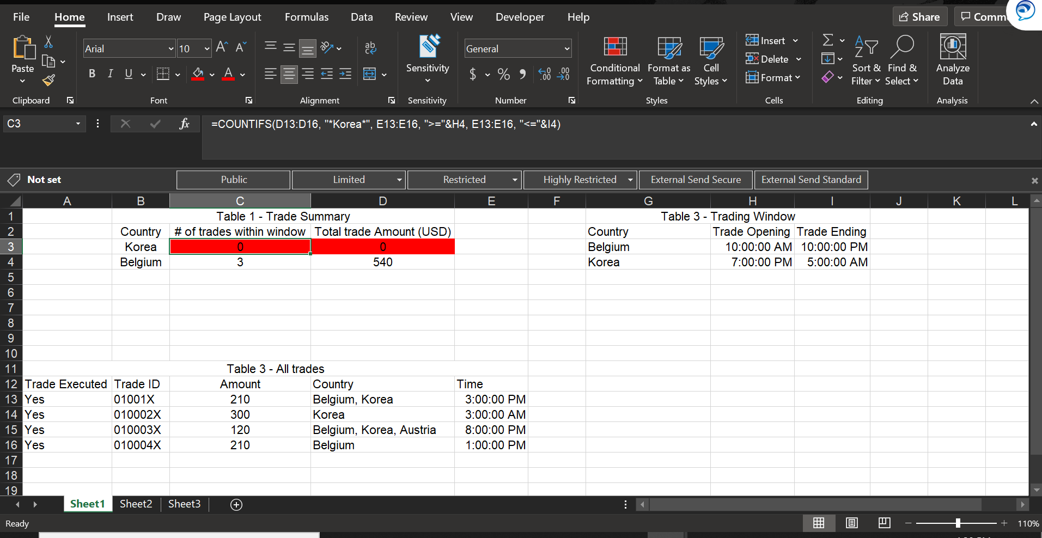
Task: Click the Delete cells button
Action: click(x=767, y=59)
